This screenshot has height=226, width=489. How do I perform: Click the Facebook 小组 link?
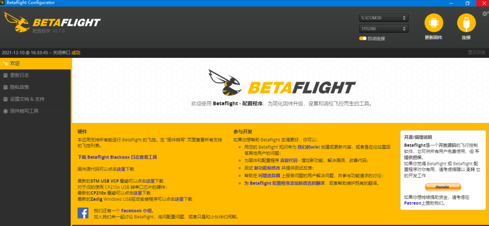138,211
